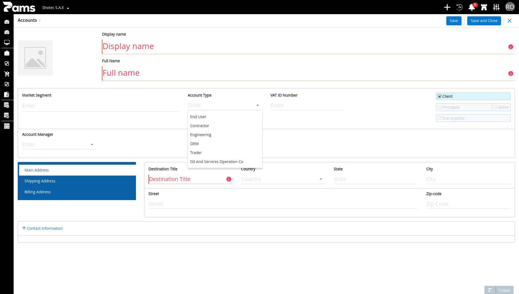The height and width of the screenshot is (294, 519).
Task: Switch to Main Address tab
Action: pos(77,170)
